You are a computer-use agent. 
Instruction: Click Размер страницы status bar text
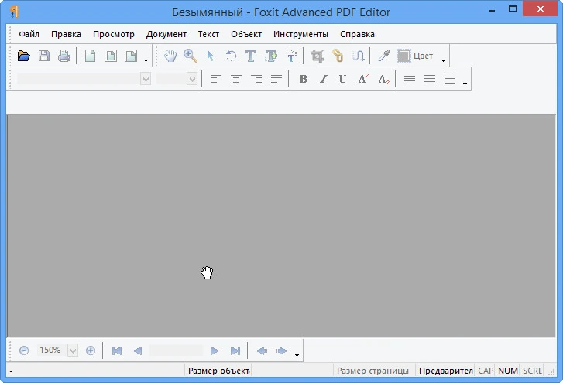click(372, 371)
